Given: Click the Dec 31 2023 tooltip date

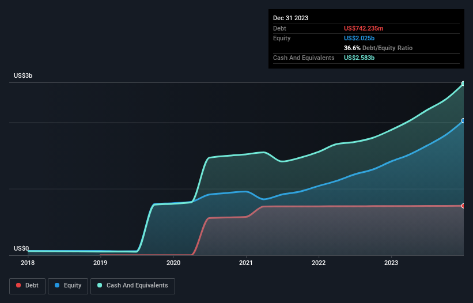Looking at the screenshot, I should tap(290, 18).
